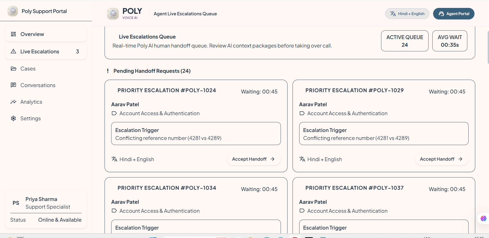
Task: Click Hindi + English label in POLY-1029 card
Action: [325, 159]
